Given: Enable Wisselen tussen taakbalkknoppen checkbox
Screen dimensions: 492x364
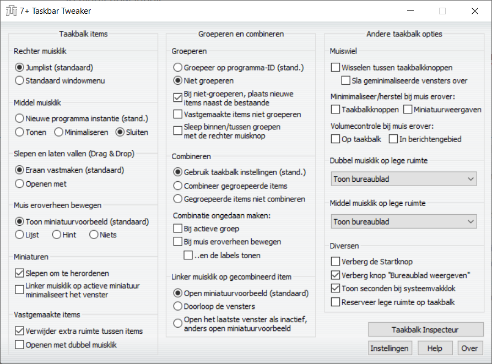Looking at the screenshot, I should pos(336,68).
